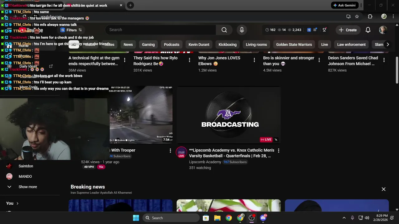Click the search magnifier button

pos(224,30)
